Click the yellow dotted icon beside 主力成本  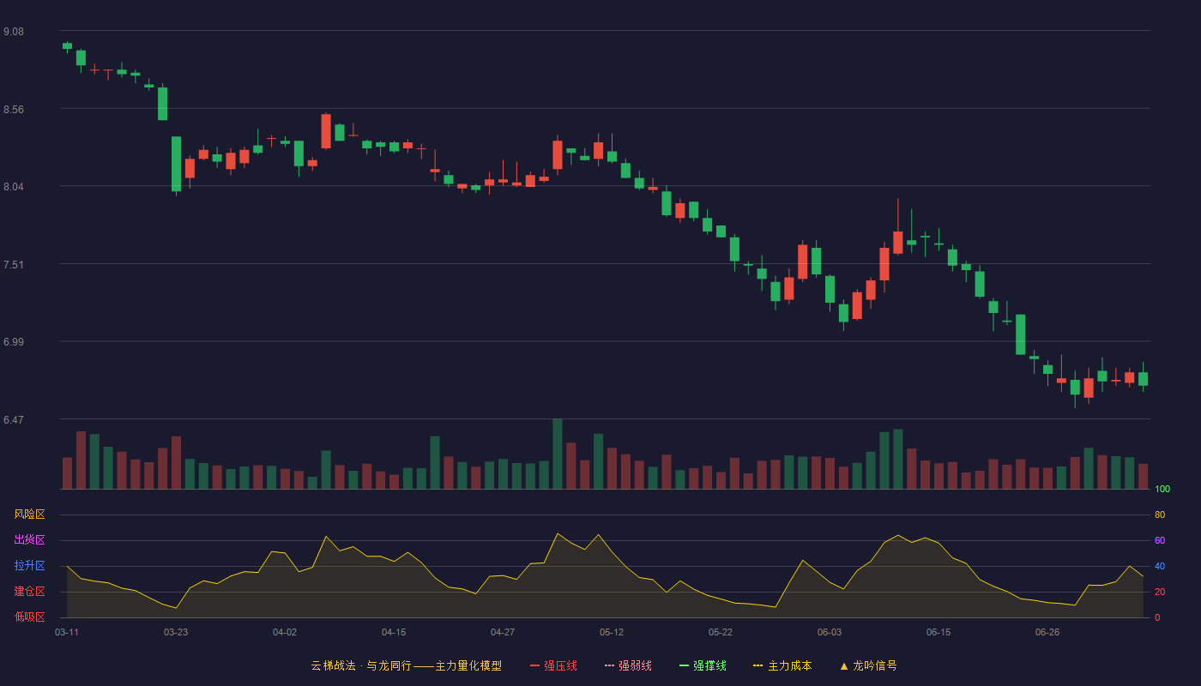click(757, 665)
